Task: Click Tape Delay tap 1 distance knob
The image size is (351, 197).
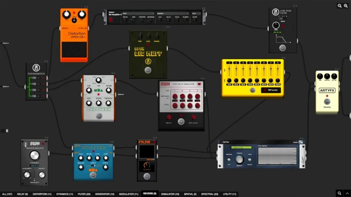Action: pyautogui.click(x=175, y=96)
